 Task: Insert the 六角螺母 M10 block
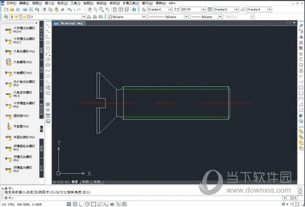[x=19, y=62]
